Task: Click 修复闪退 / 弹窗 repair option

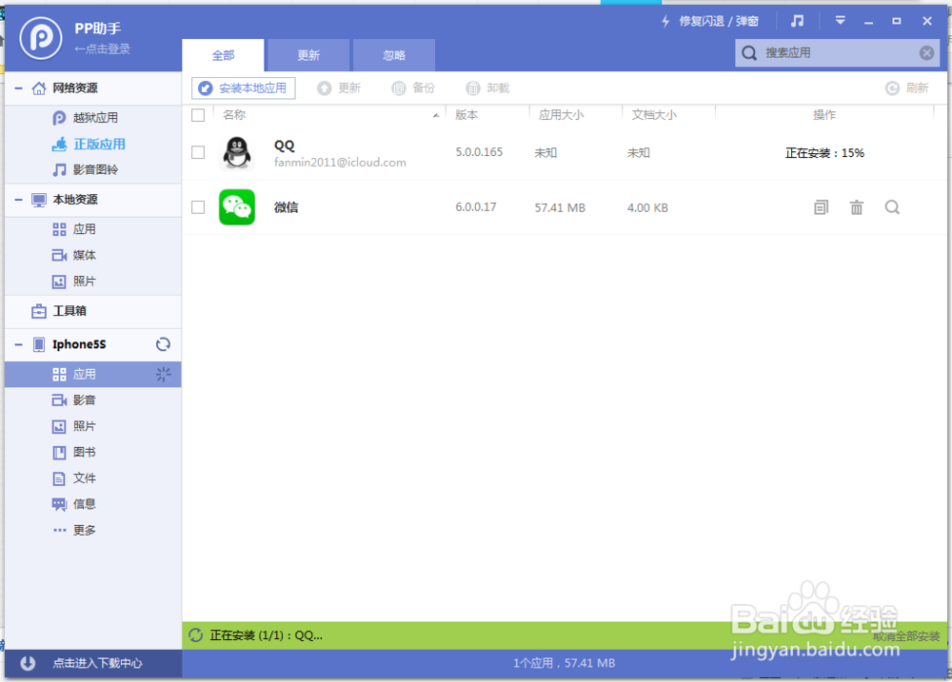Action: coord(710,21)
